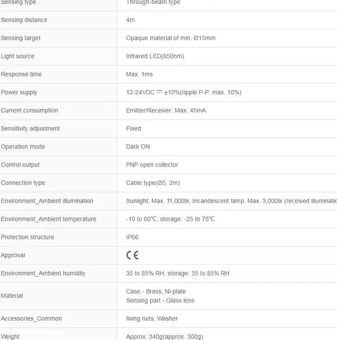Click the "Current consumption" label
Viewport: 337px width, 340px height.
29,111
